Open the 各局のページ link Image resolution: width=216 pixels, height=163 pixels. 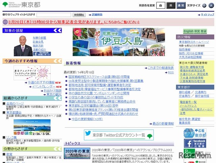[x=15, y=104]
